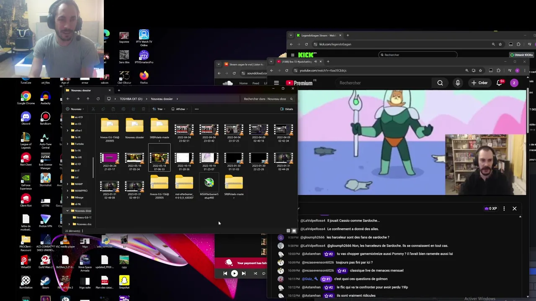Image resolution: width=536 pixels, height=301 pixels.
Task: Switch to the Legendofzagan Stream Kick tab
Action: pos(319,36)
